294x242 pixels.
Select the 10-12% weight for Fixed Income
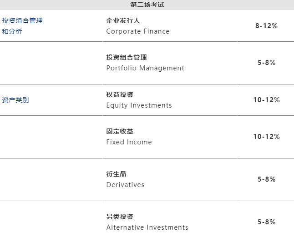pyautogui.click(x=266, y=137)
